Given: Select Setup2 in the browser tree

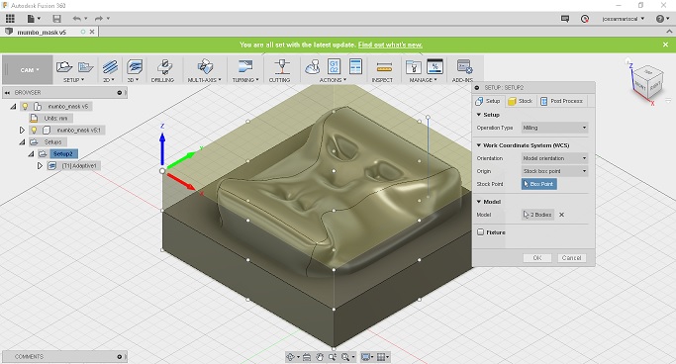Looking at the screenshot, I should pyautogui.click(x=63, y=153).
